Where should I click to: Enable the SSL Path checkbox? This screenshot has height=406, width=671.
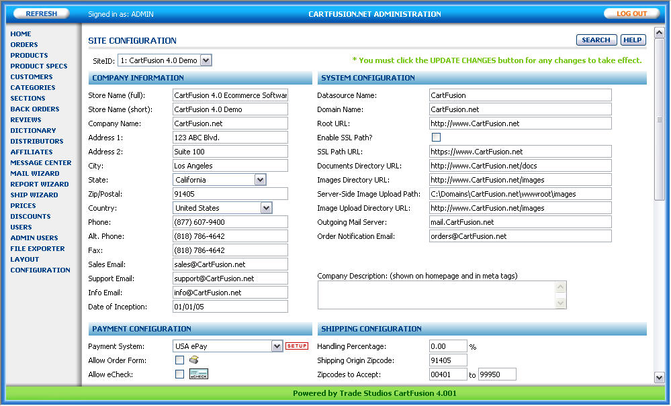tap(436, 137)
